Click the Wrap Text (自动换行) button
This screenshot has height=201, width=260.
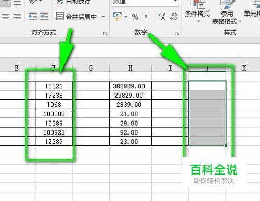pyautogui.click(x=73, y=2)
